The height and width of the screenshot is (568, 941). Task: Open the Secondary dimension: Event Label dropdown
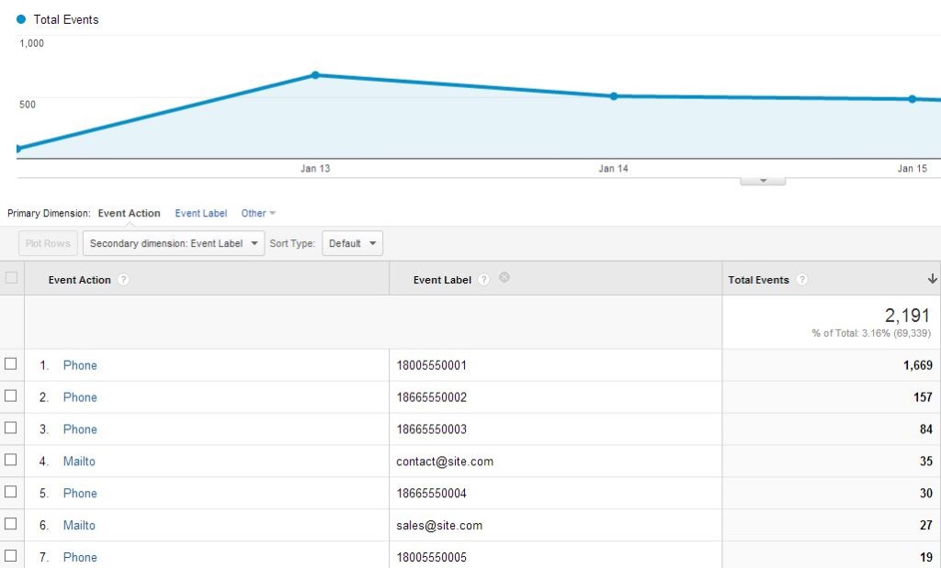tap(174, 244)
